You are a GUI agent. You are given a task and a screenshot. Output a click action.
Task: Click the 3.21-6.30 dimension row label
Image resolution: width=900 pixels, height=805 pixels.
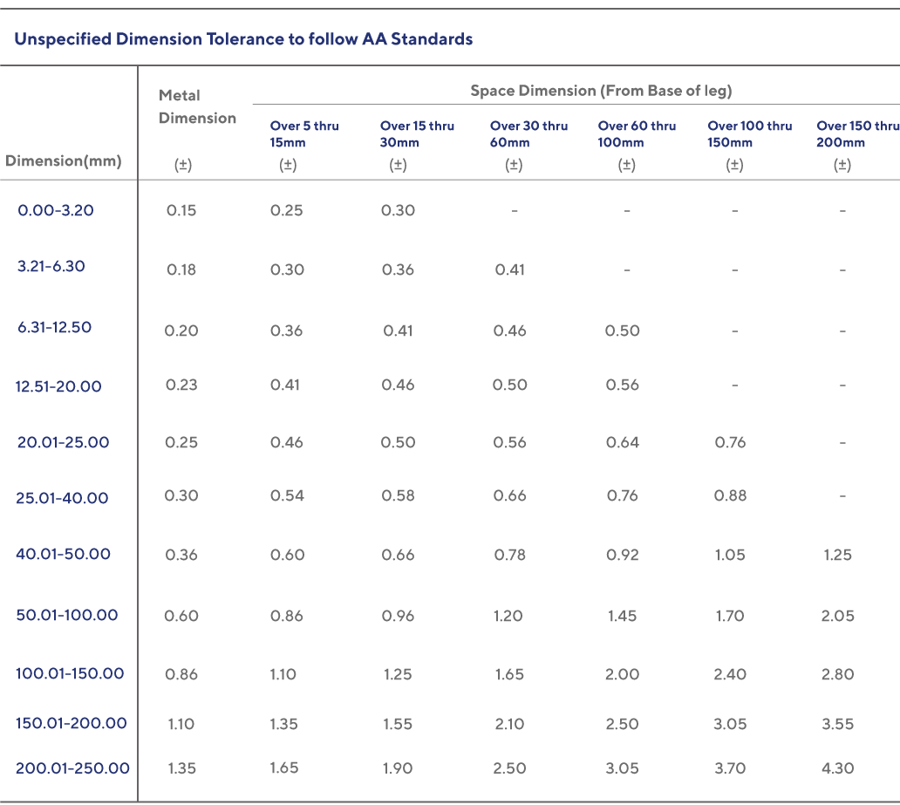[51, 266]
